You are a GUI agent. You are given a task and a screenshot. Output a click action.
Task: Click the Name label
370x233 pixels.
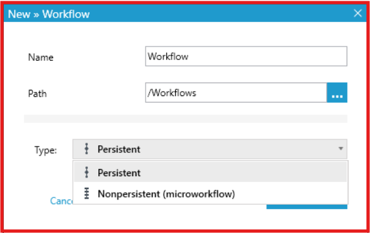pyautogui.click(x=41, y=57)
